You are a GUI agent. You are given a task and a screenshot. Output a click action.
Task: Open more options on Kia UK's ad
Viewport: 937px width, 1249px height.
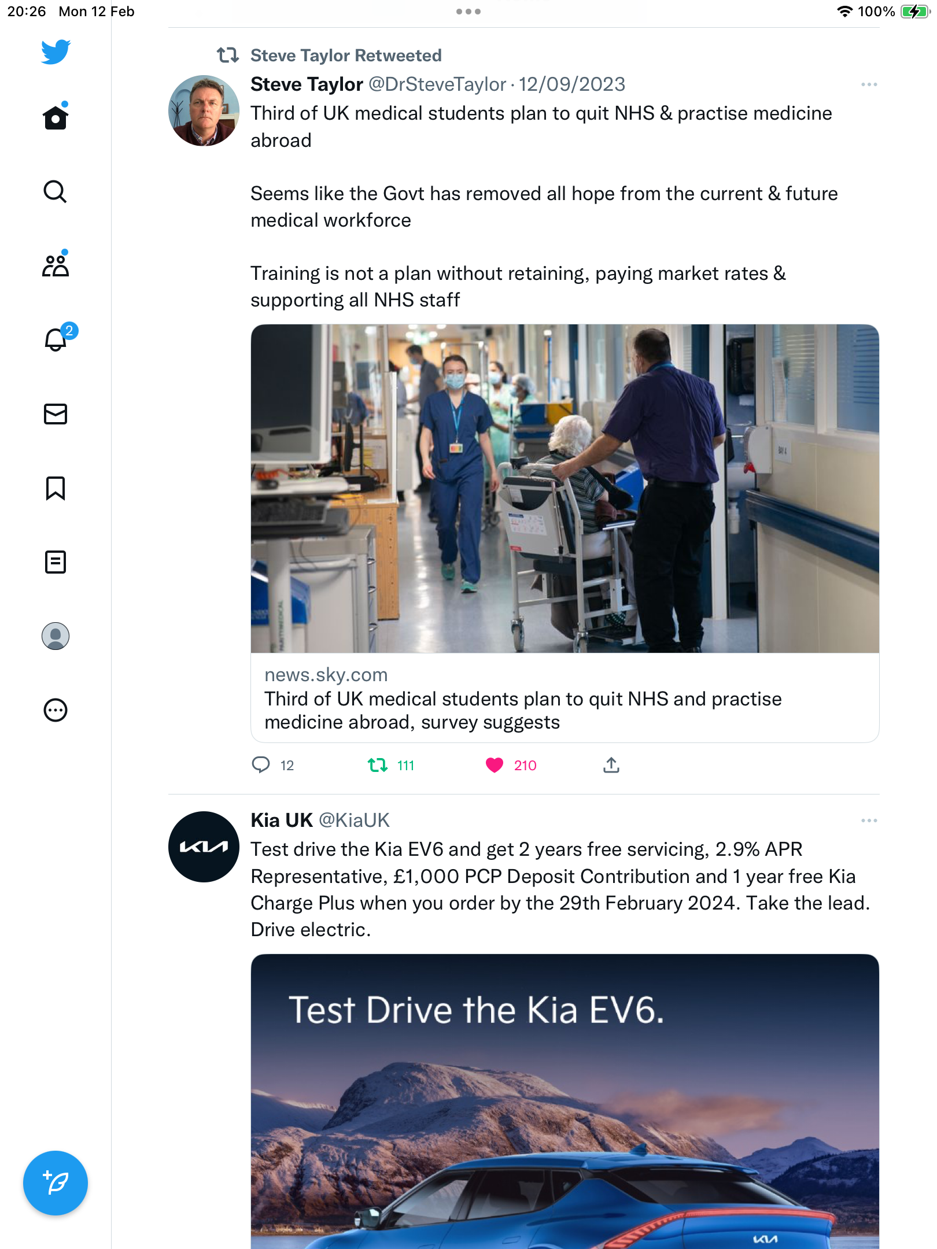click(869, 821)
